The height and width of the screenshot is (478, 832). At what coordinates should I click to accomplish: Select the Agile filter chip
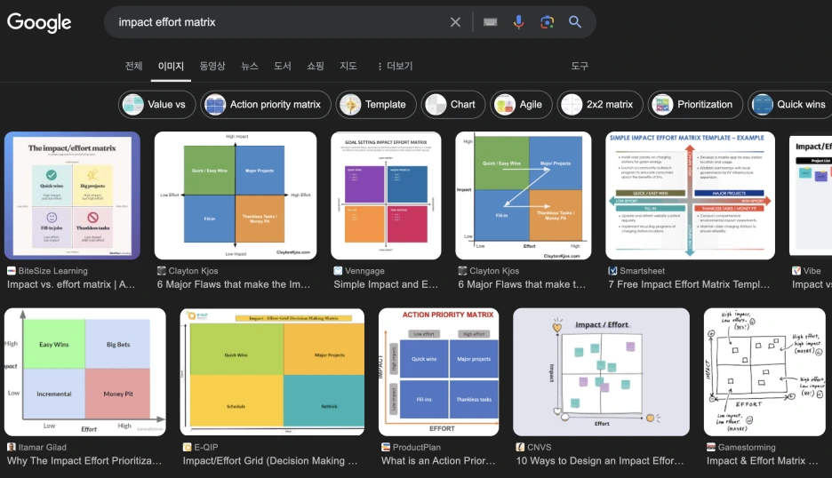521,105
